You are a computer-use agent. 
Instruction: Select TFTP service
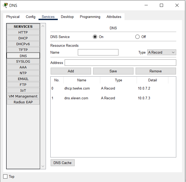coord(23,50)
